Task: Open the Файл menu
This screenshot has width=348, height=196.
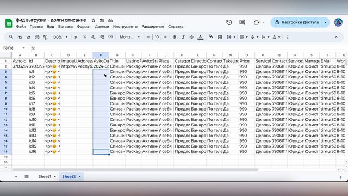Action: click(21, 27)
